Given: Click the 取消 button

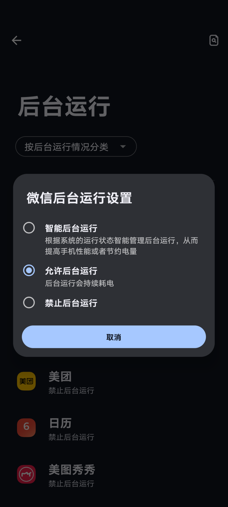Looking at the screenshot, I should coord(114,337).
